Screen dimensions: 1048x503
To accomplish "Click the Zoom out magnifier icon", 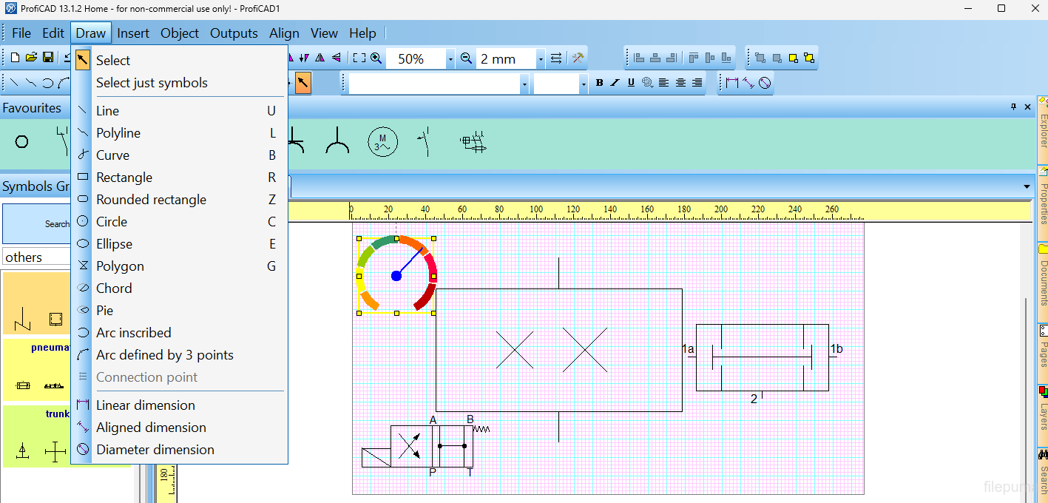I will 466,58.
